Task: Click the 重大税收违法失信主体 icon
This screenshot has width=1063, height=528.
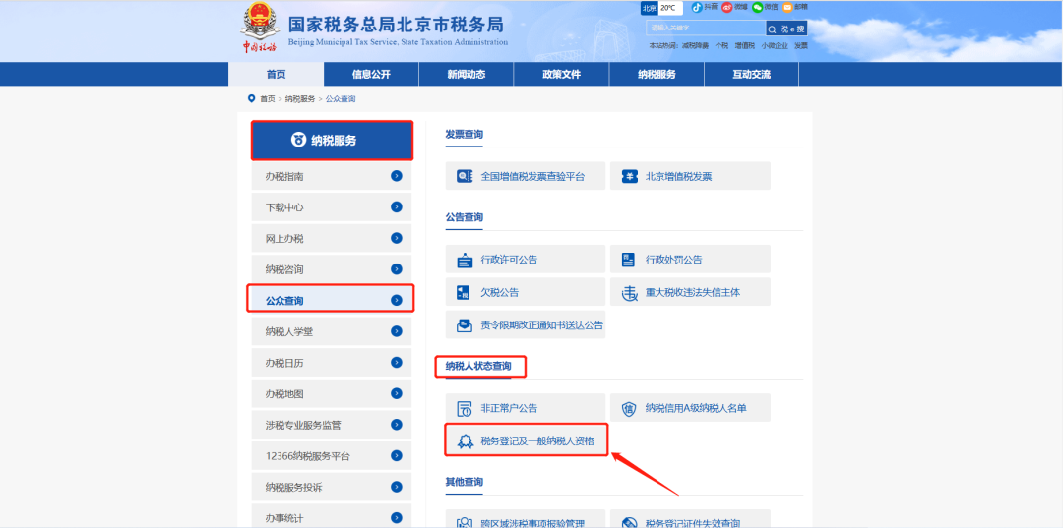Action: (630, 292)
